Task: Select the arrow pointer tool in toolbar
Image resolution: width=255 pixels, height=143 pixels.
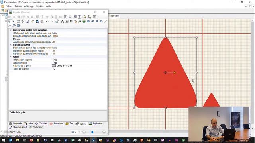Action: click(x=13, y=21)
